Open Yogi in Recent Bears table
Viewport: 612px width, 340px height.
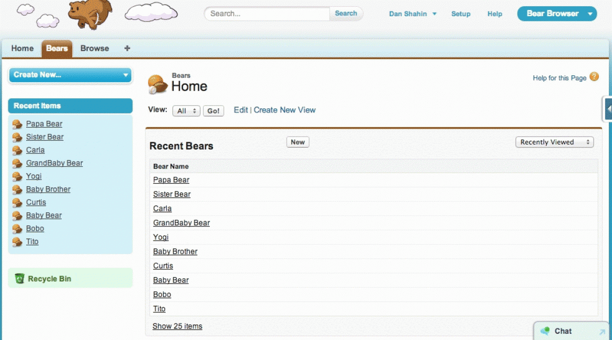click(x=161, y=237)
